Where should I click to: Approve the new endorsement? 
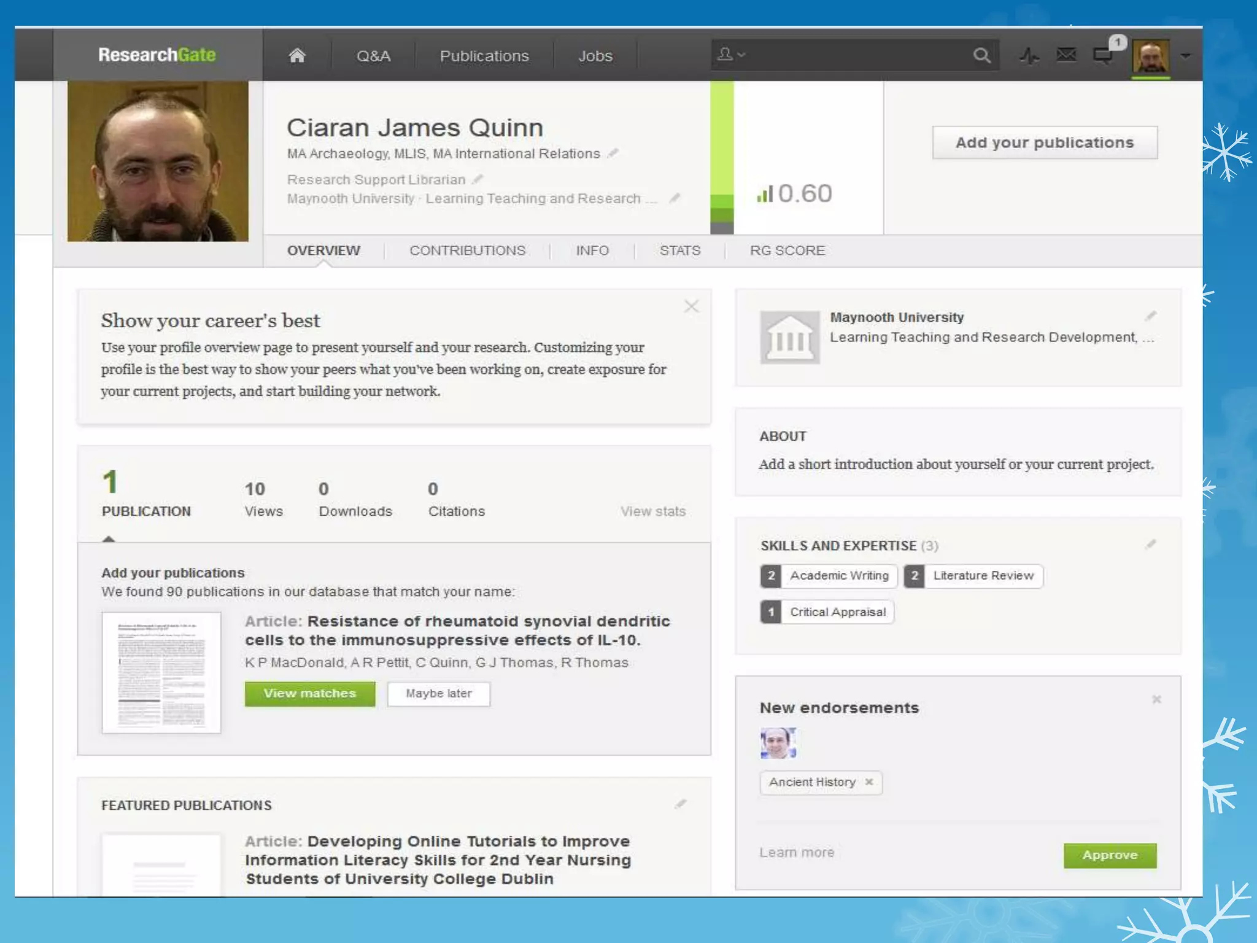coord(1109,855)
